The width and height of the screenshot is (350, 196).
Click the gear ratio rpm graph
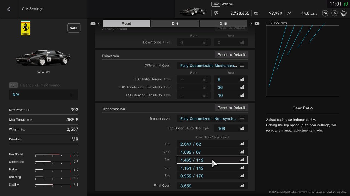click(x=302, y=60)
